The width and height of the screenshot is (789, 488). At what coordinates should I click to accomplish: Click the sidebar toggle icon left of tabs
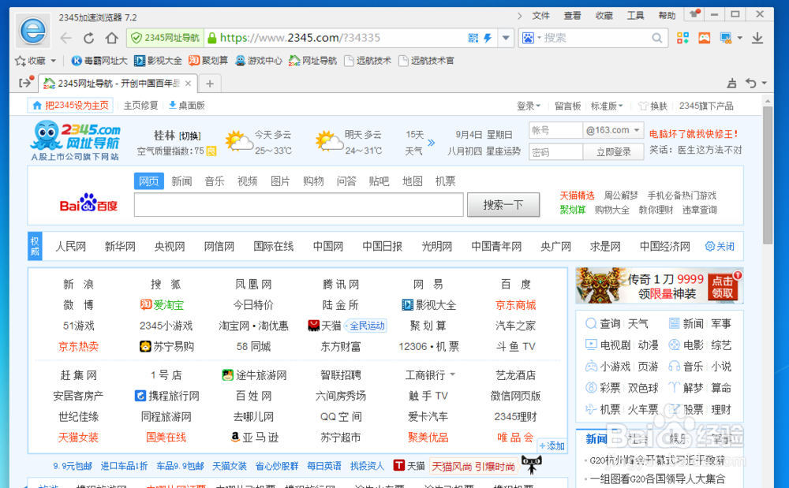pyautogui.click(x=26, y=83)
